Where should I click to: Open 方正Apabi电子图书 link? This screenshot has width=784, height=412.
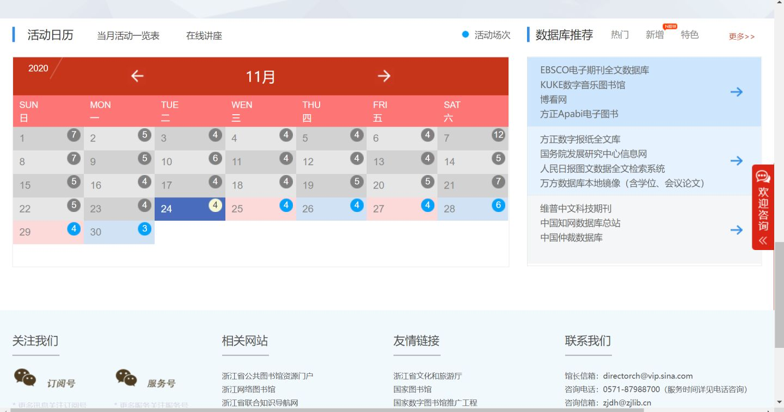tap(579, 114)
